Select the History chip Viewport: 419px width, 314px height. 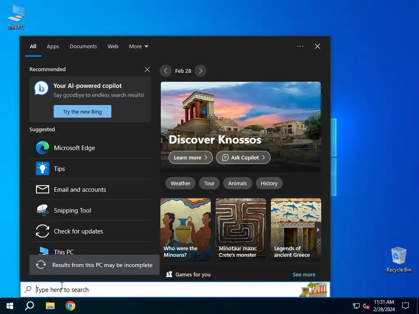tap(269, 183)
